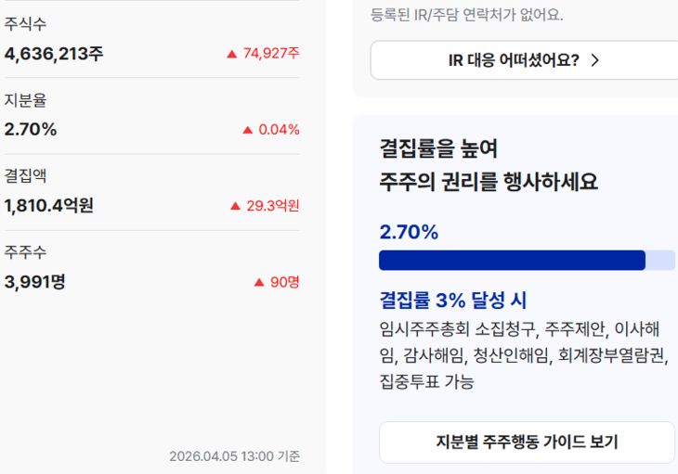678x474 pixels.
Task: Click the red up-triangle beside 0.04%
Action: [x=247, y=130]
